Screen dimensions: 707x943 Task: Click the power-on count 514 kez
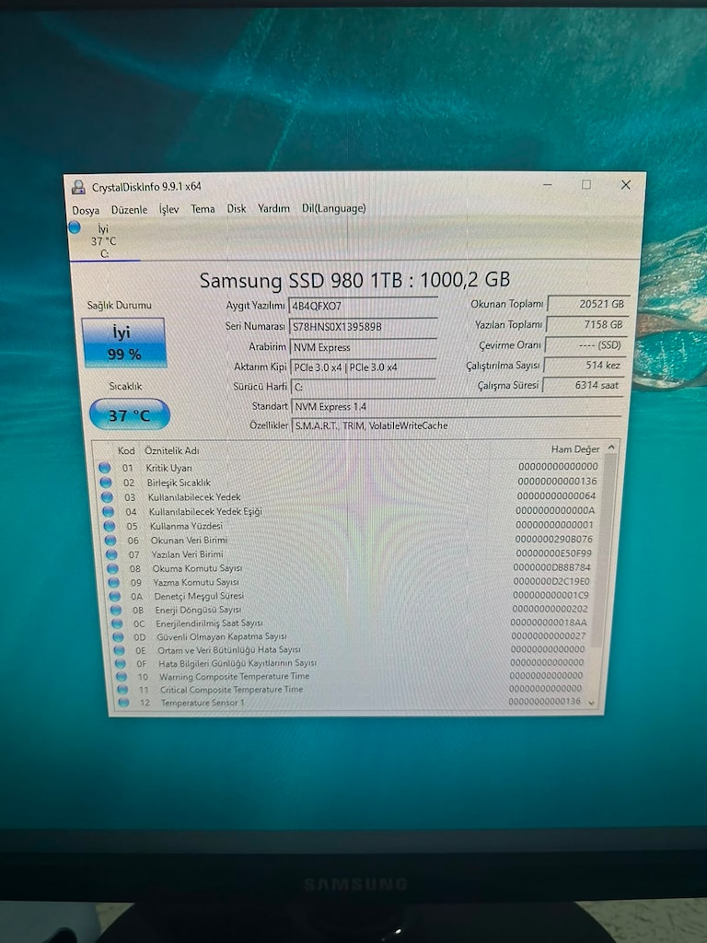585,365
